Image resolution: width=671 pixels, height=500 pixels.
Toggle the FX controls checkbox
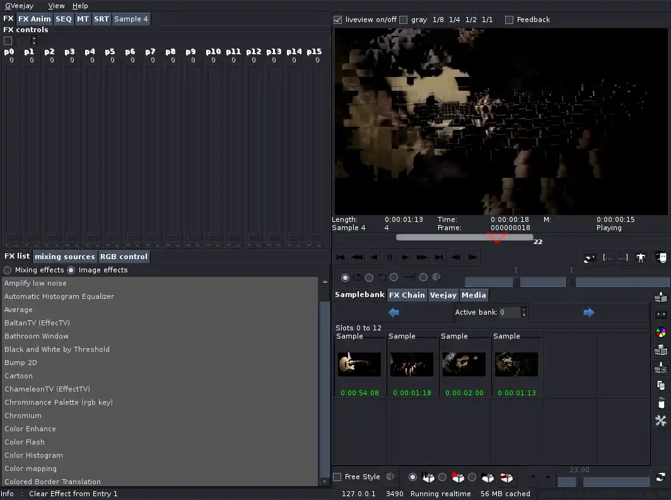8,40
